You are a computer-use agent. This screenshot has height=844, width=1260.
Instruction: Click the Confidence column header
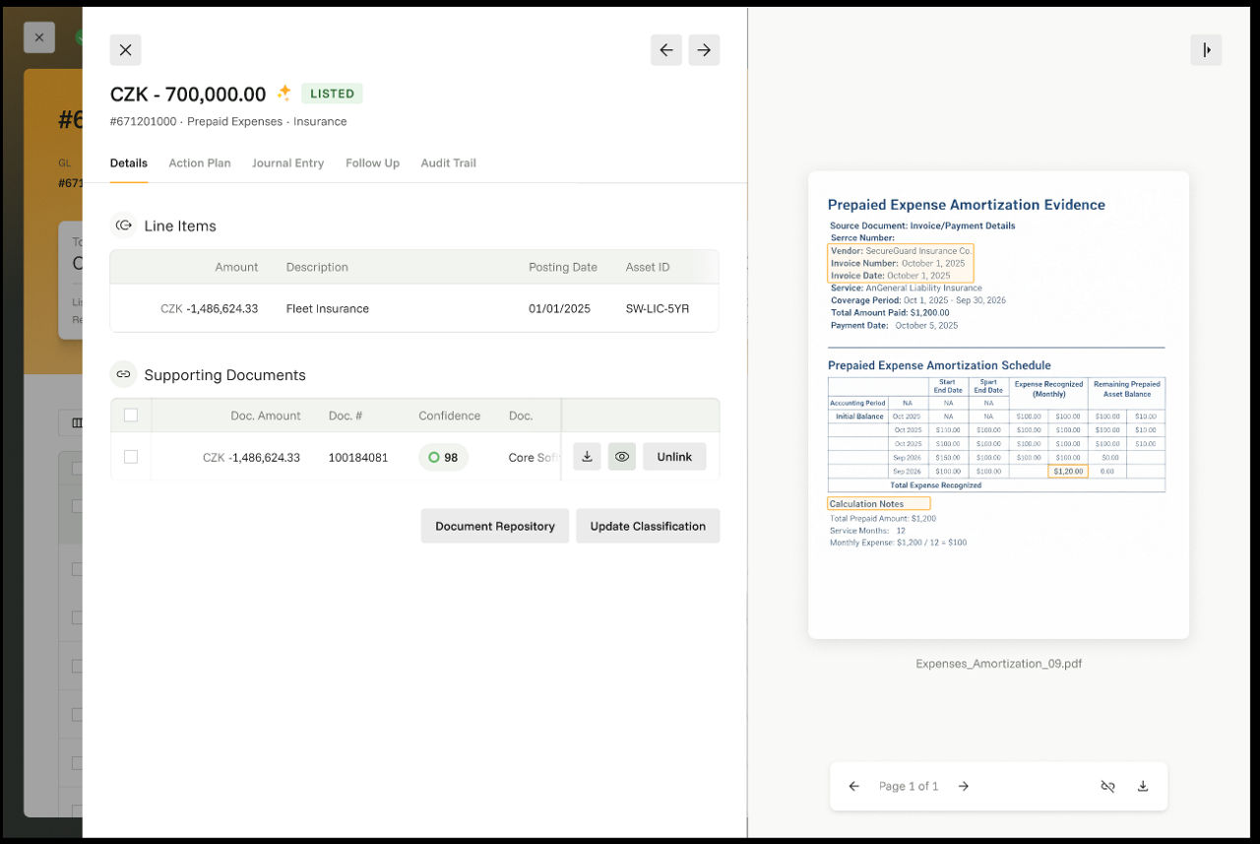pos(449,416)
